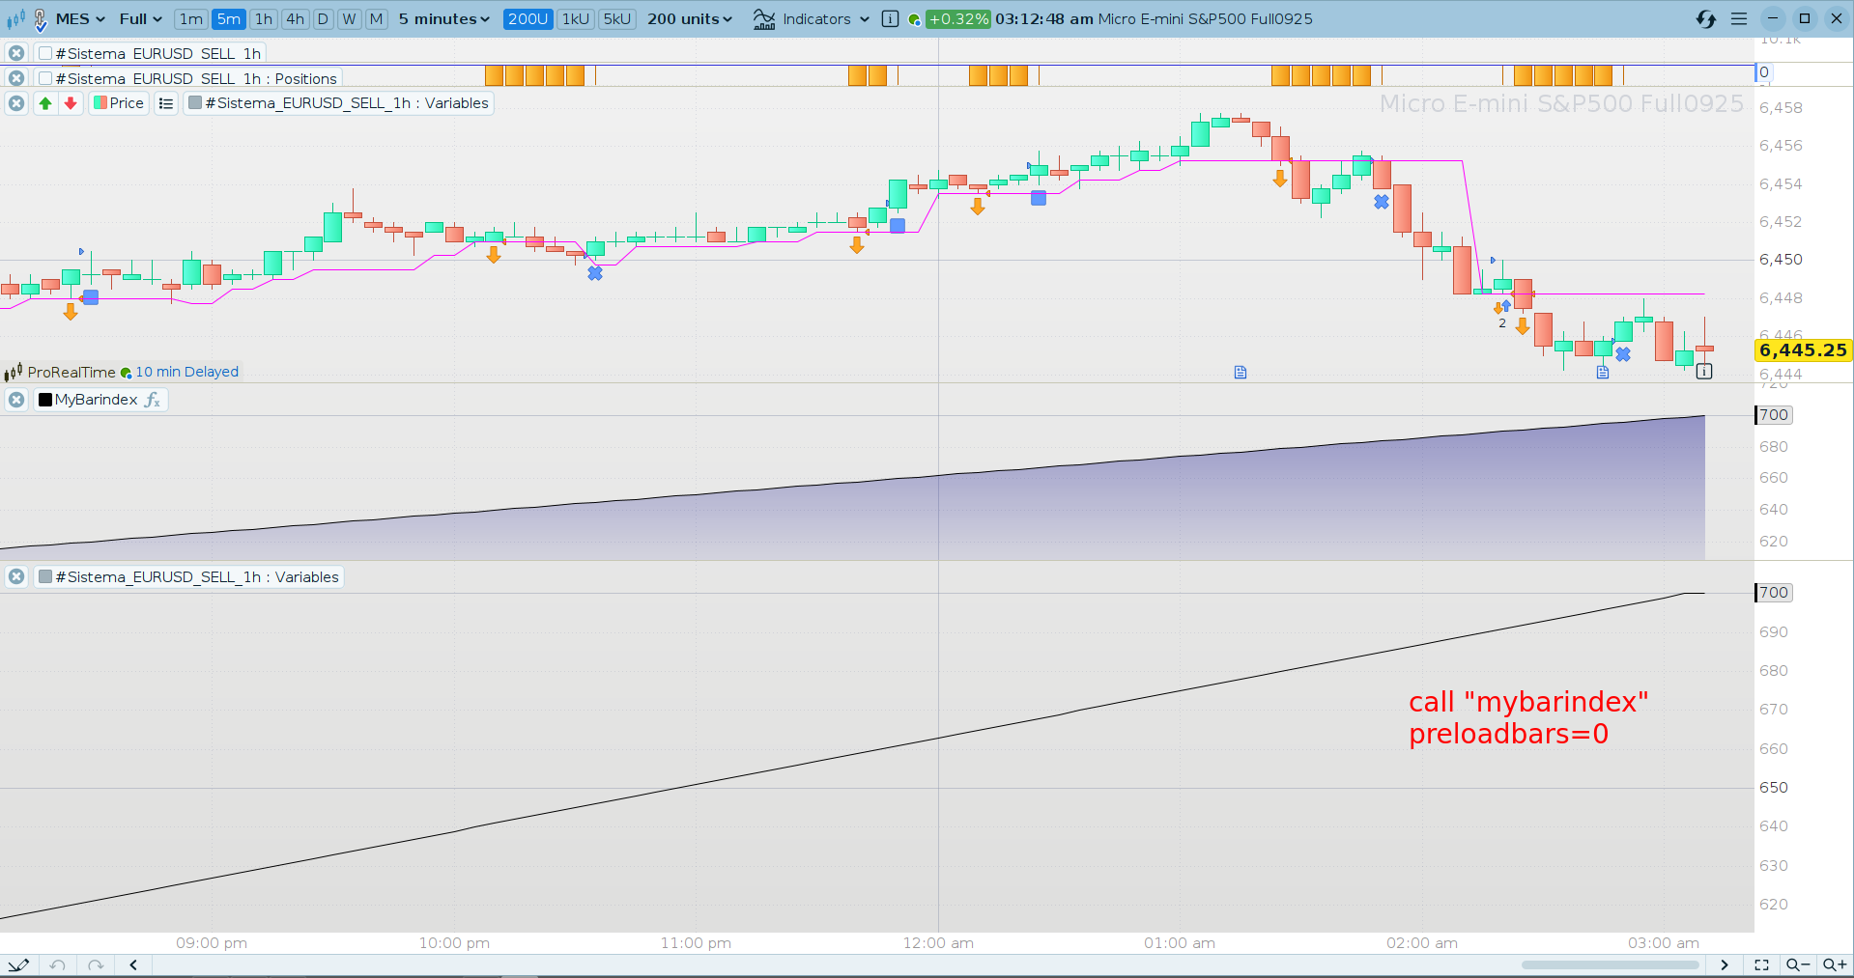This screenshot has height=978, width=1854.
Task: Click the Variables panel value 700 label
Action: (1773, 593)
